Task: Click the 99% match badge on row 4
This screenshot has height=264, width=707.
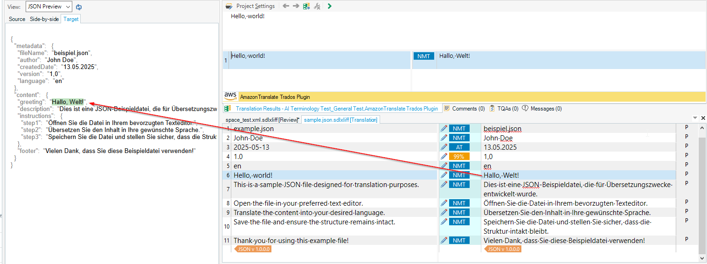Action: [x=459, y=156]
